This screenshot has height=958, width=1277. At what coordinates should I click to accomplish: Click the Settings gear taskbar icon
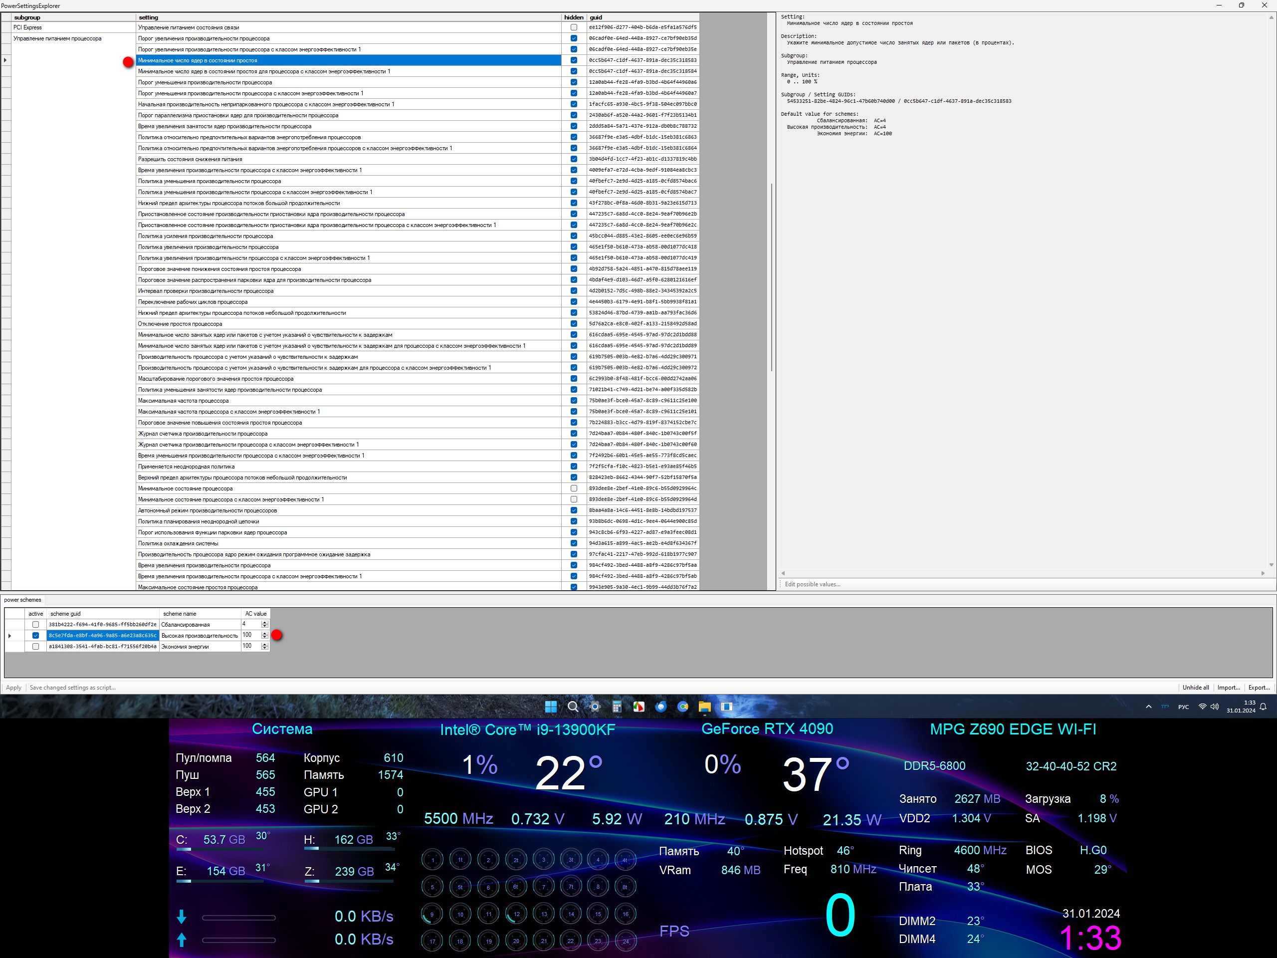[595, 707]
